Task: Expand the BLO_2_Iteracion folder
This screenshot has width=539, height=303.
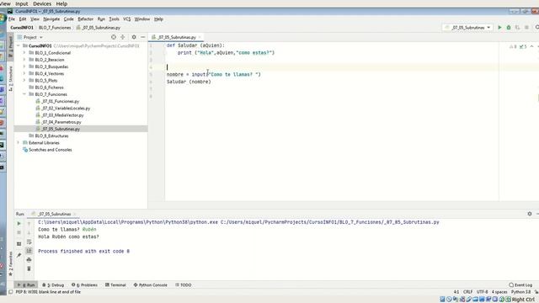Action: [x=24, y=60]
